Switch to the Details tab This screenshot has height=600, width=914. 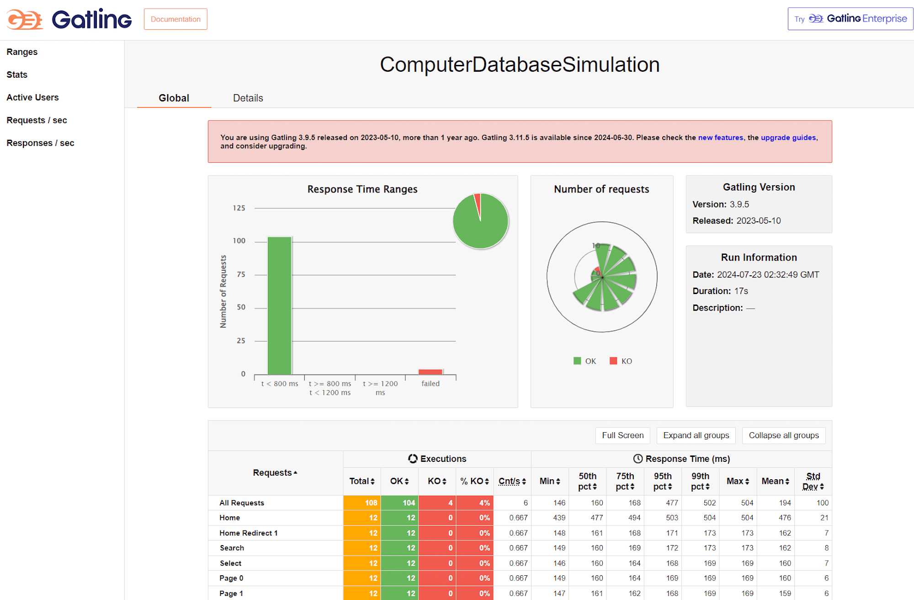(248, 98)
